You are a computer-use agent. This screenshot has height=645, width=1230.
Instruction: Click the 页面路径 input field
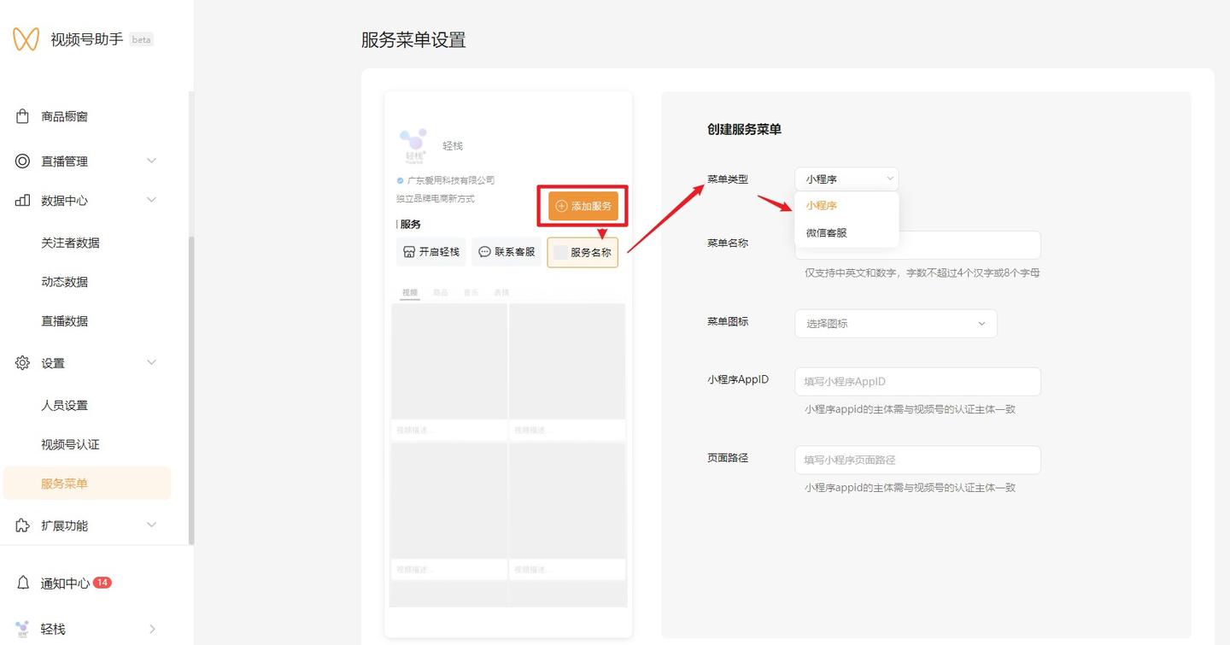(x=917, y=460)
